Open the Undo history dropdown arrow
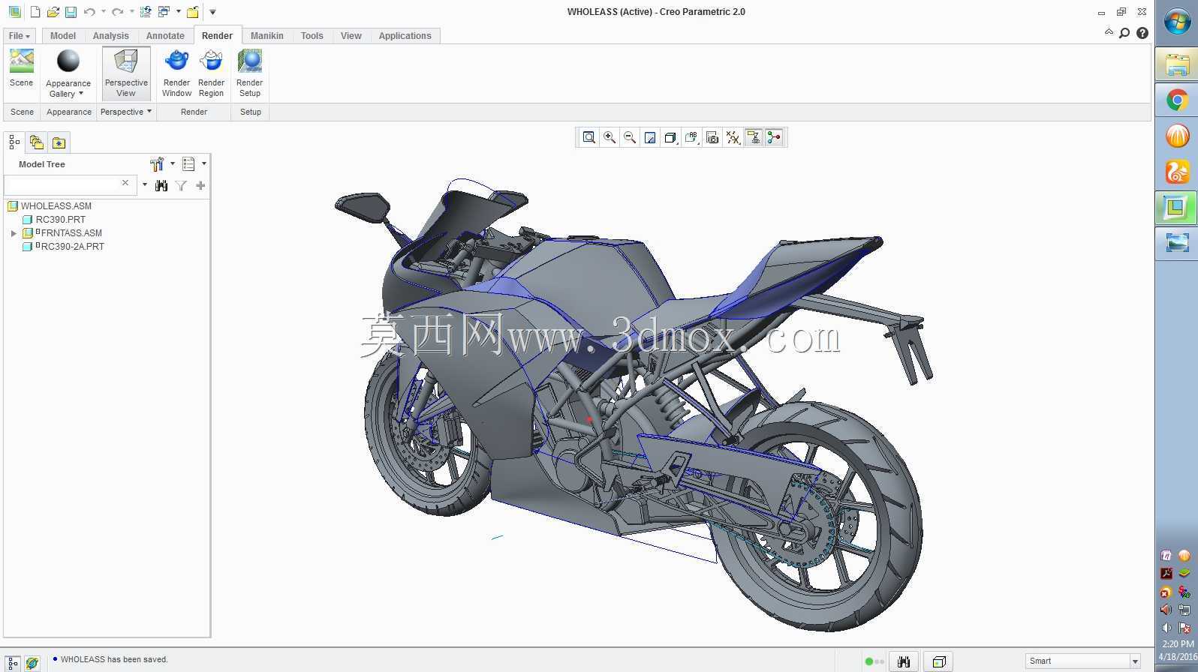The width and height of the screenshot is (1198, 672). (x=104, y=12)
